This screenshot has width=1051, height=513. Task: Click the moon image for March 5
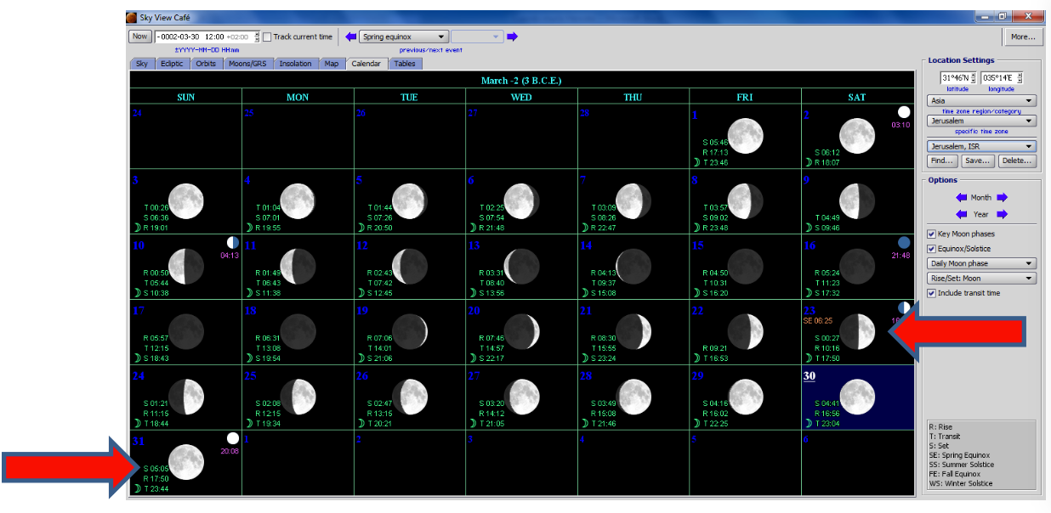tap(409, 201)
